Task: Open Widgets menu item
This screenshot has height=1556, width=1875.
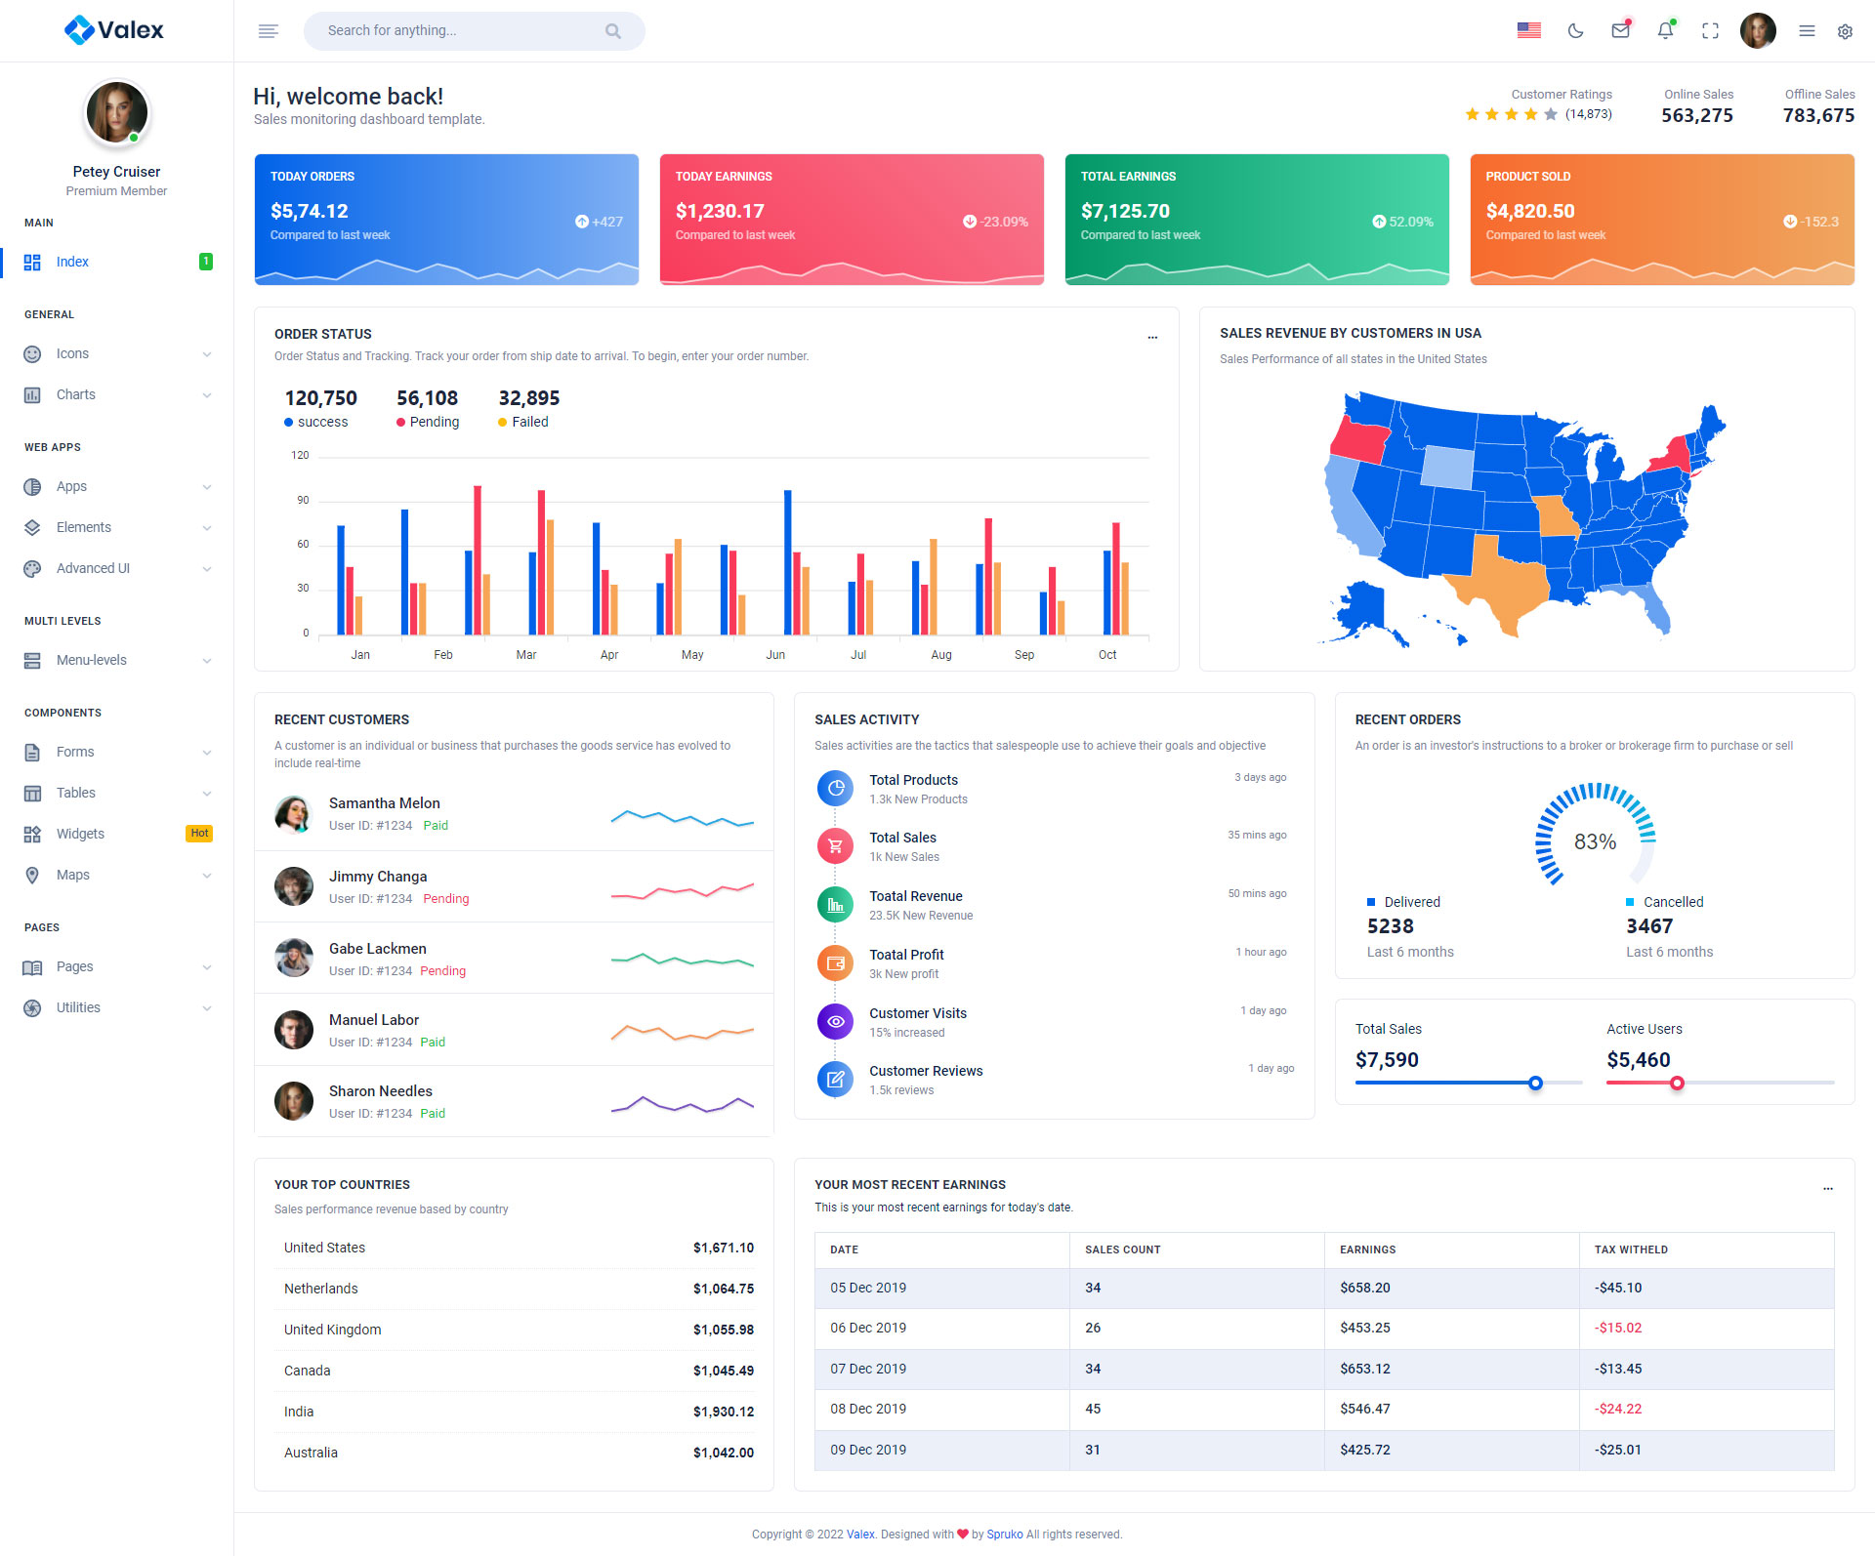Action: pyautogui.click(x=80, y=834)
